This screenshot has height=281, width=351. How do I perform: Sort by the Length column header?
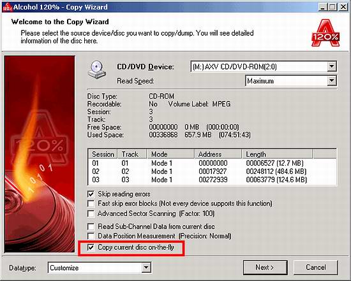tap(277, 154)
